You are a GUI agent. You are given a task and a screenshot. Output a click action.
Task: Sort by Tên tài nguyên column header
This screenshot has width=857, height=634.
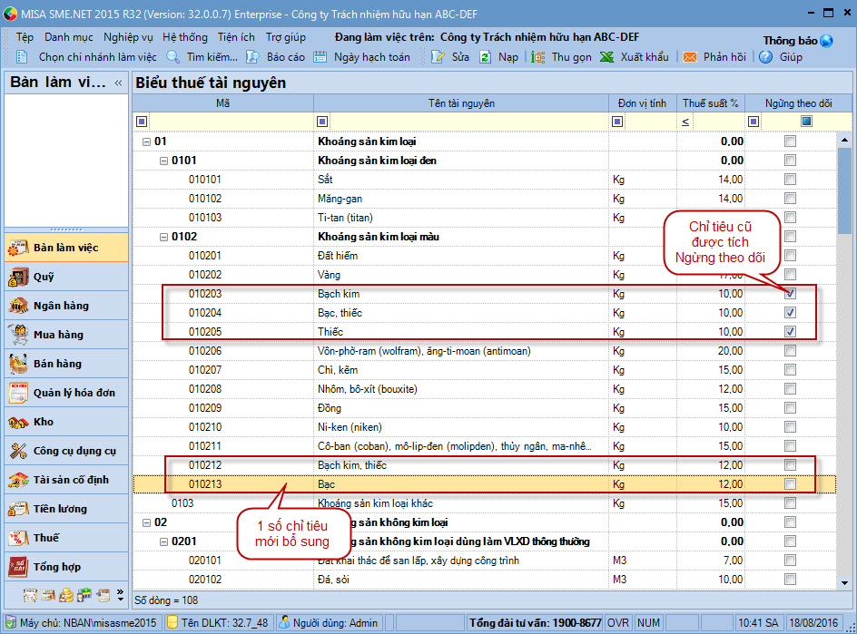(x=461, y=103)
